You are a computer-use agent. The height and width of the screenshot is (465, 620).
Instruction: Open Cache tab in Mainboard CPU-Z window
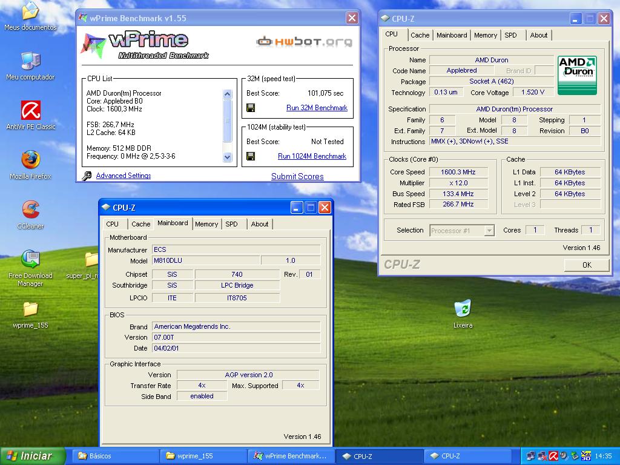[140, 224]
